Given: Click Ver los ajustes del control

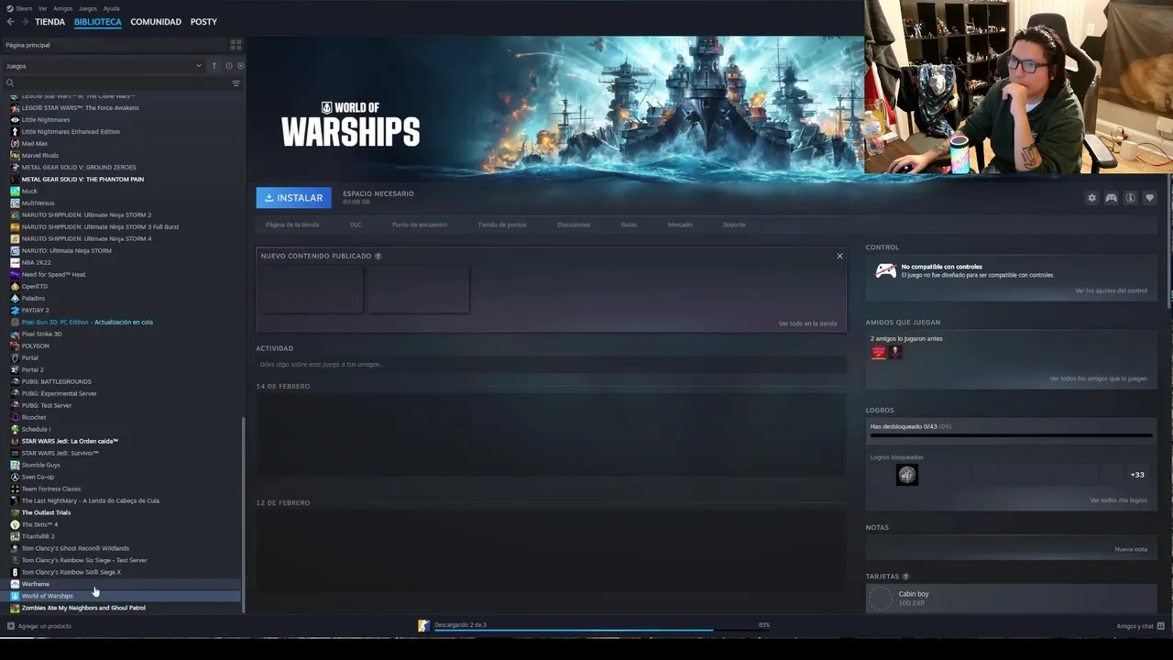Looking at the screenshot, I should click(x=1111, y=291).
